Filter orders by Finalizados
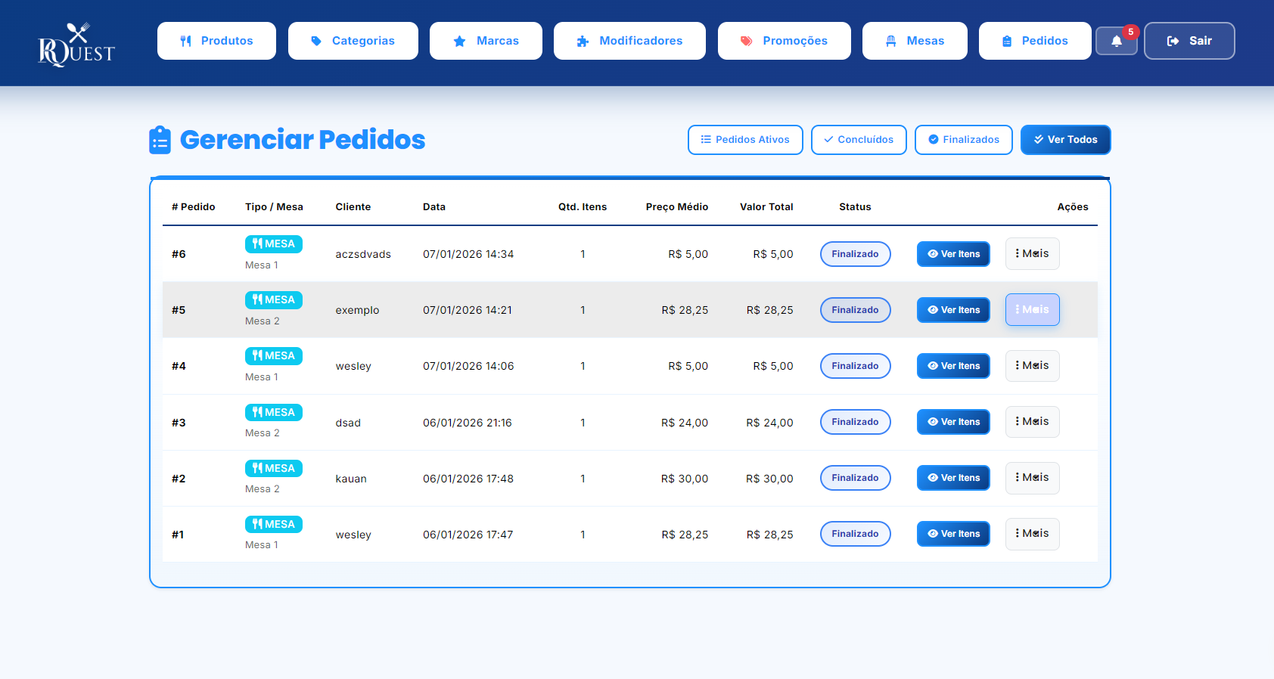Viewport: 1274px width, 679px height. coord(963,140)
